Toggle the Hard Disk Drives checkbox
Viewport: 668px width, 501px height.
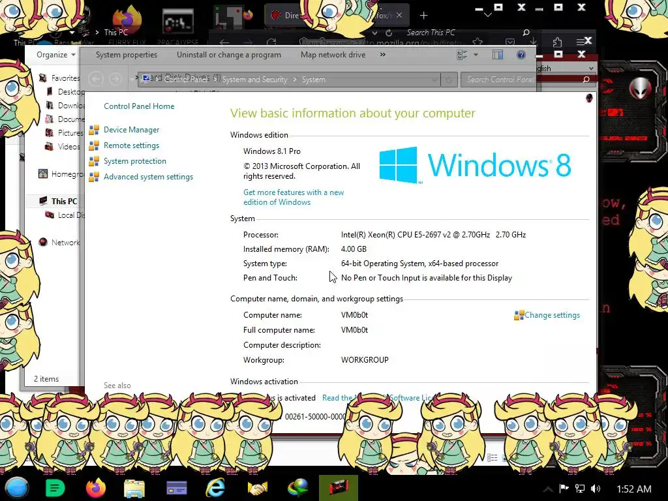pos(146,78)
